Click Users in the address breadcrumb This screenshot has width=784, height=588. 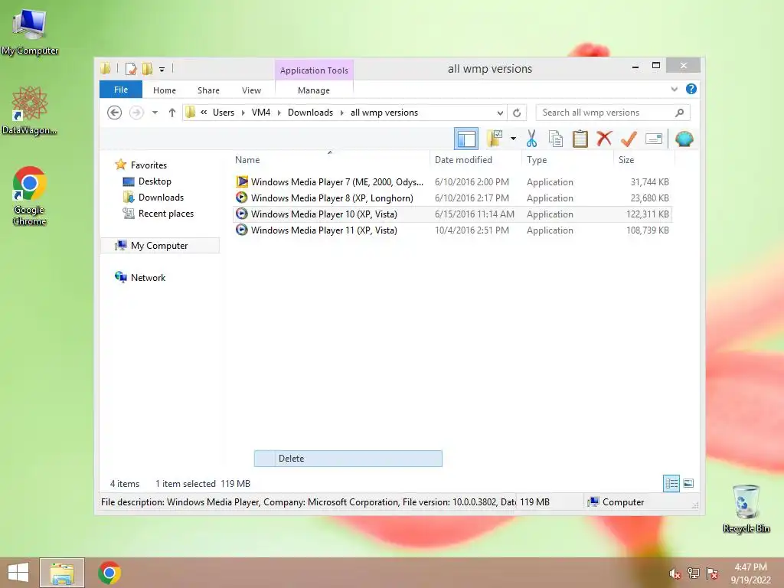point(224,113)
